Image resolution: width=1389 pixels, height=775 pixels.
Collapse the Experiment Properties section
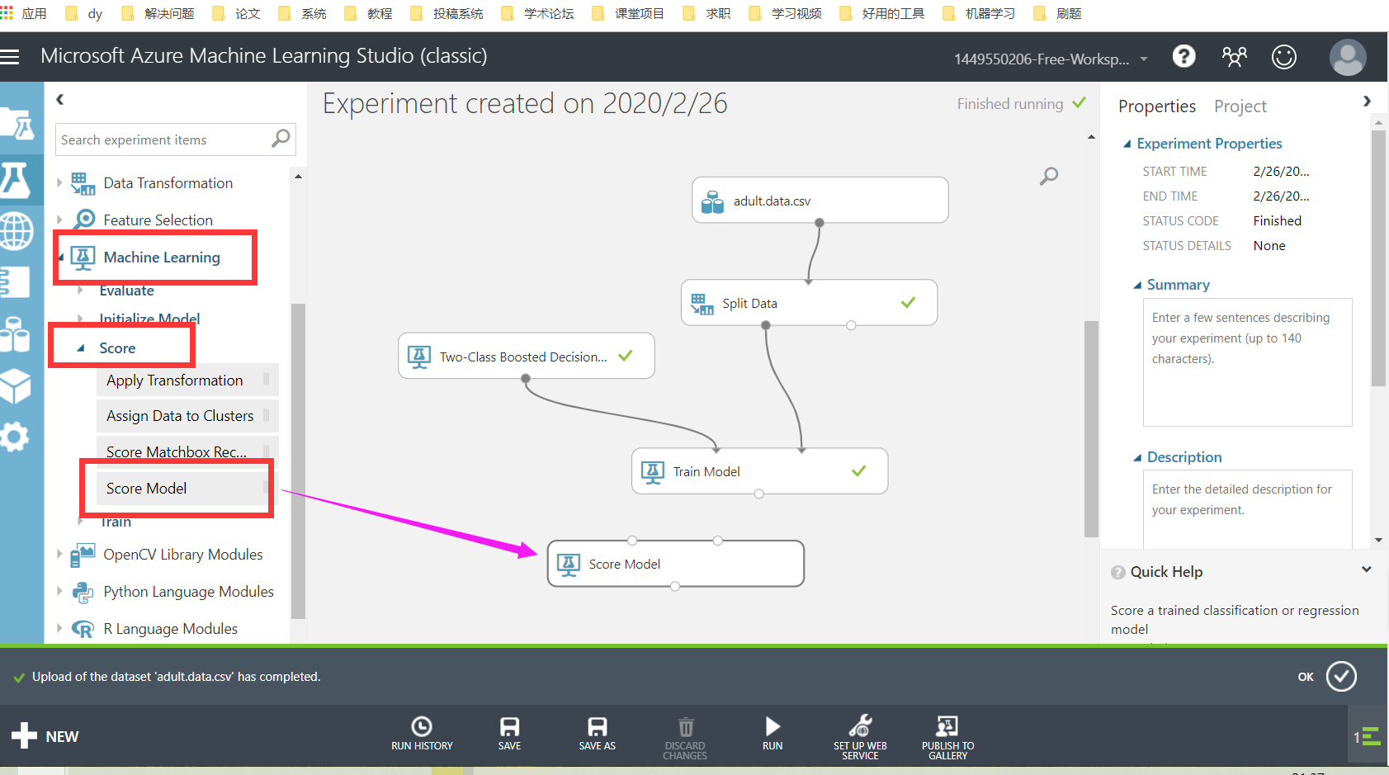pyautogui.click(x=1127, y=144)
